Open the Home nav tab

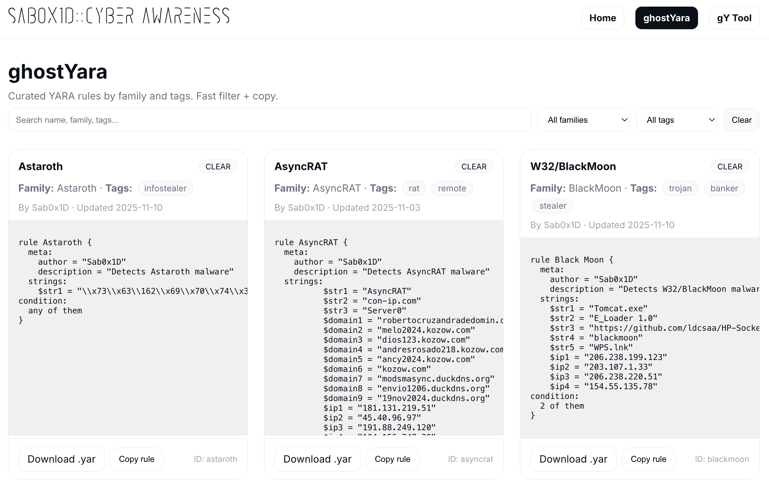602,18
